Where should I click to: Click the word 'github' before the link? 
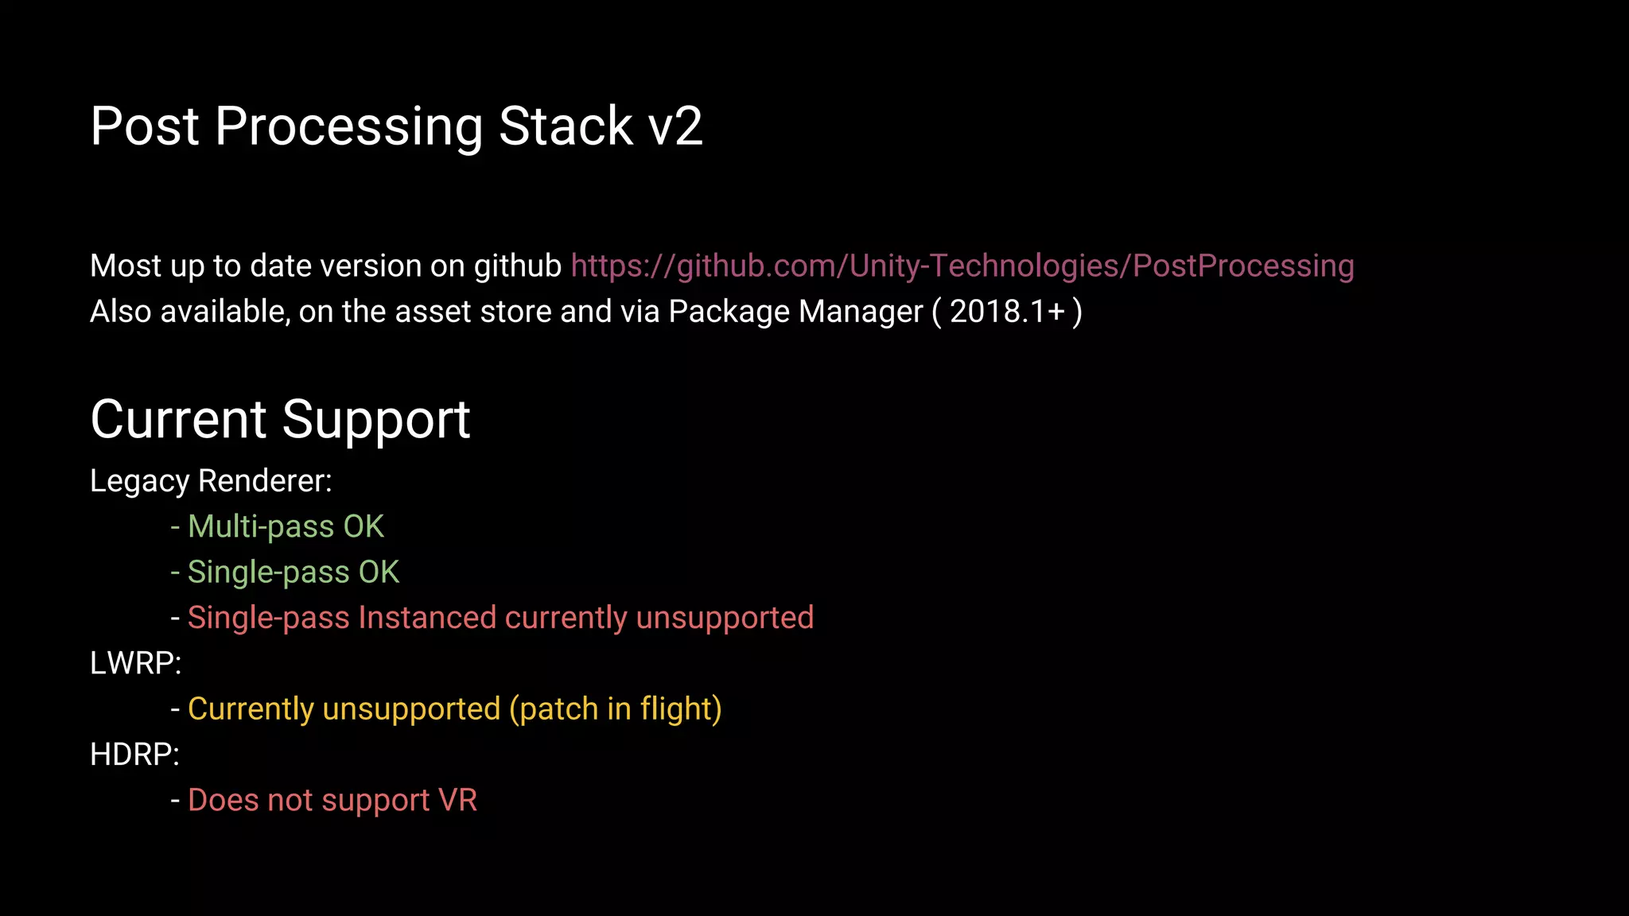518,266
